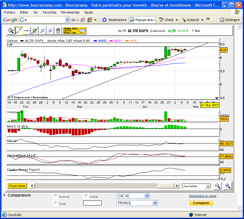The image size is (244, 219).
Task: Click the yellow Paramètres button
Action: click(x=17, y=186)
